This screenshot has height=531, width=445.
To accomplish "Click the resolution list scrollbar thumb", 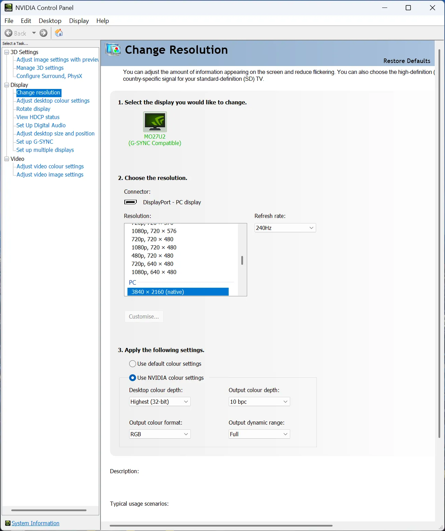I will (x=242, y=260).
